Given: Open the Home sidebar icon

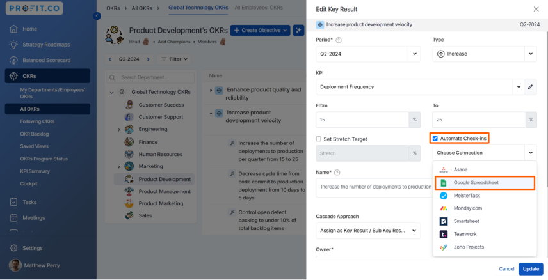Looking at the screenshot, I should coord(13,29).
